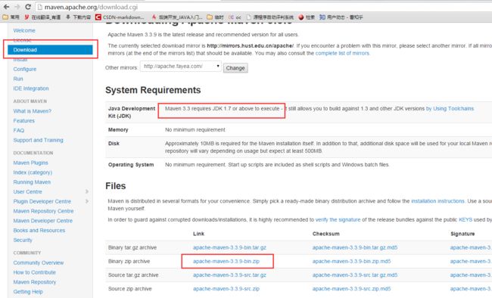Expand the User Centre chevron

pos(87,191)
